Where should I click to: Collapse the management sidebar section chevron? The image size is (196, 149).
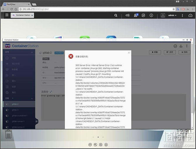click(32, 52)
